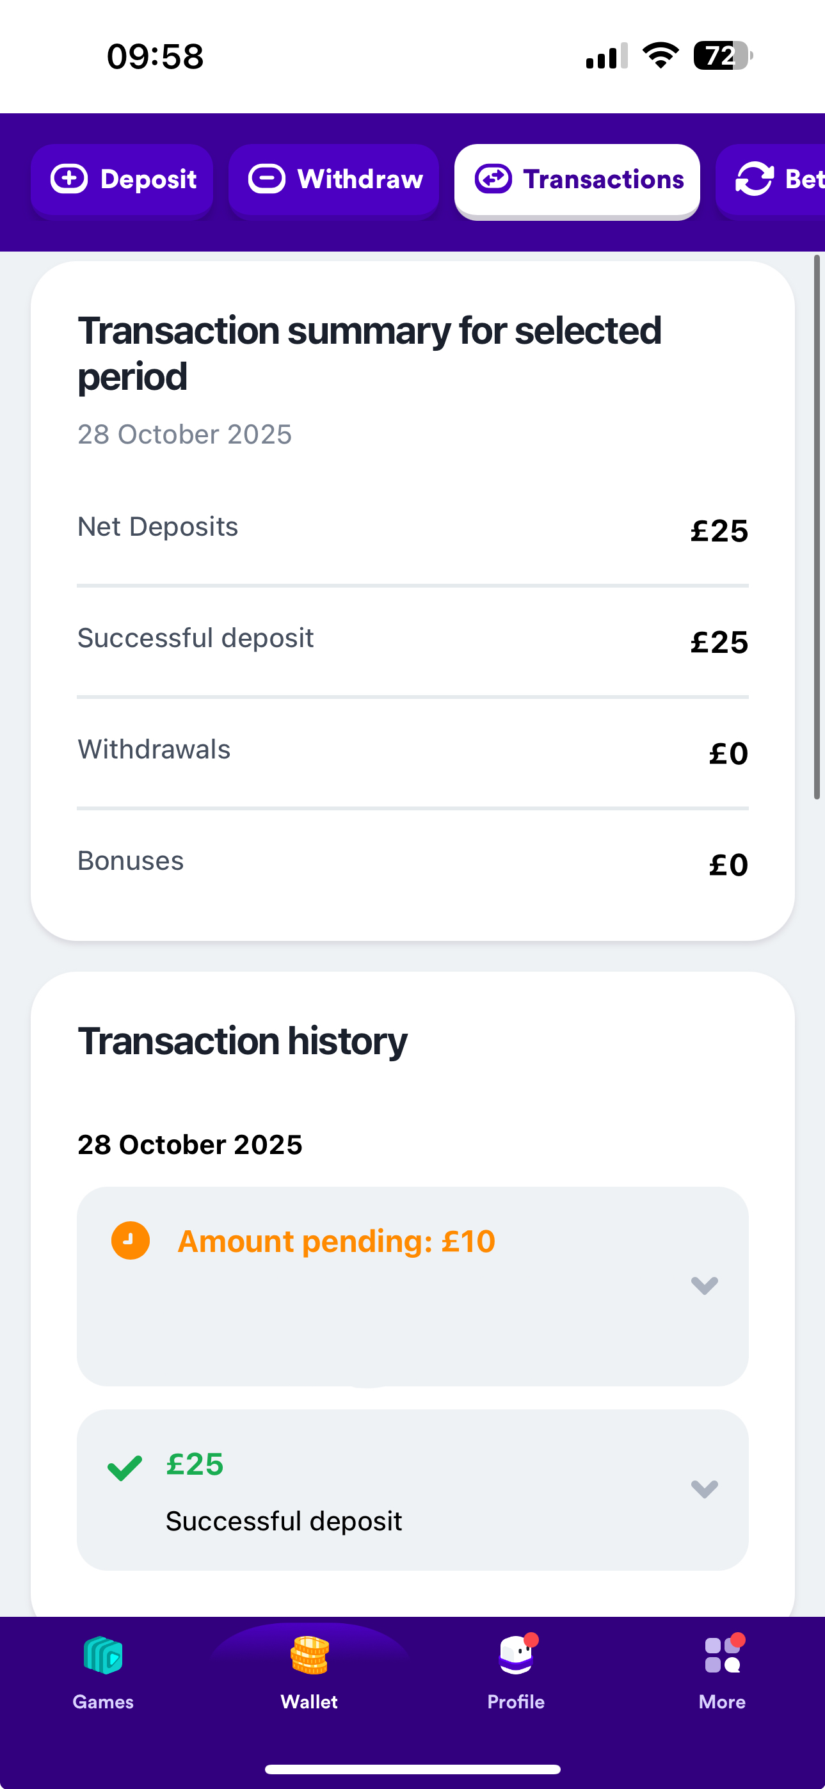The width and height of the screenshot is (825, 1789).
Task: Switch to the Withdraw tab
Action: (360, 179)
